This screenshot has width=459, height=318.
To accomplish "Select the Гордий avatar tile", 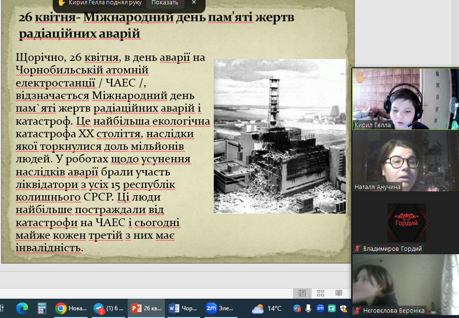I will (407, 223).
